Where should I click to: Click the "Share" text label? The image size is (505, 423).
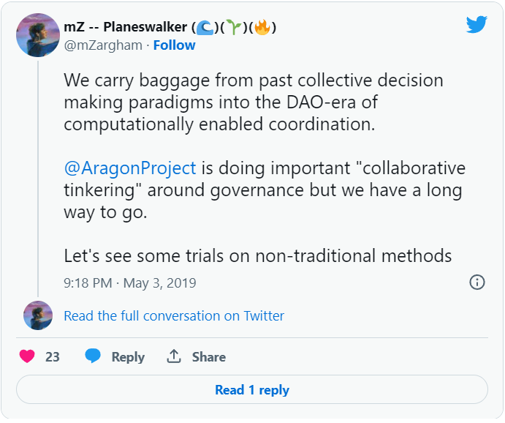(209, 357)
